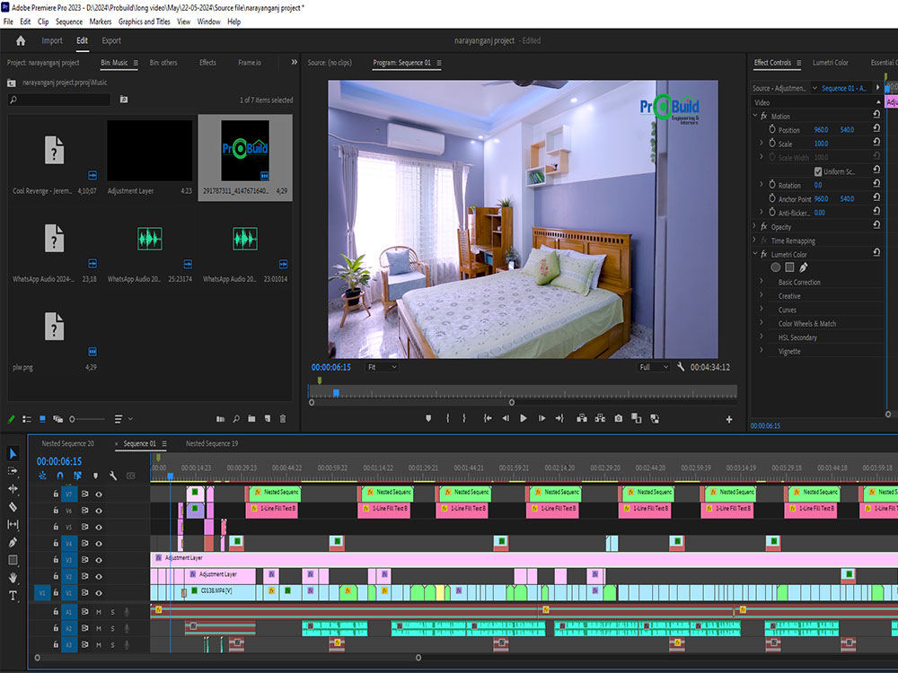Switch to the Lumetri Color tab
898x673 pixels.
coord(831,63)
